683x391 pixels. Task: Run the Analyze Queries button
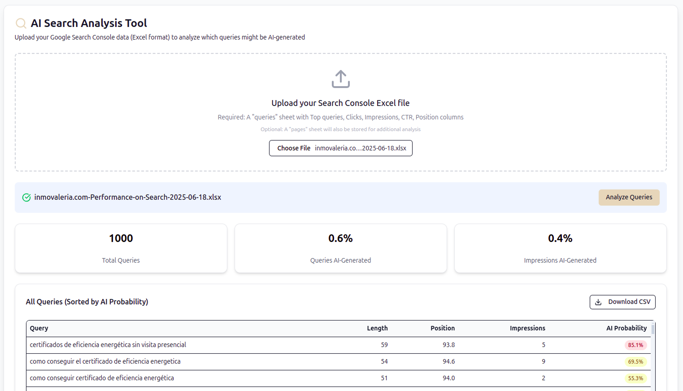click(x=629, y=198)
